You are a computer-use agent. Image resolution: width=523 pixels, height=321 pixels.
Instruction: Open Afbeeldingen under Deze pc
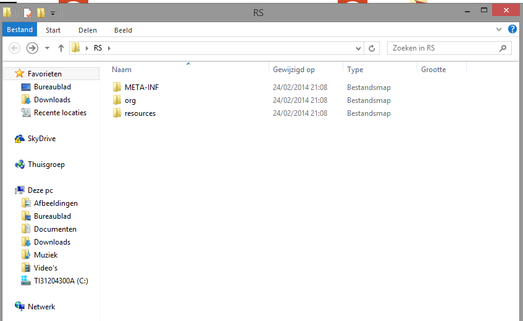[x=56, y=203]
